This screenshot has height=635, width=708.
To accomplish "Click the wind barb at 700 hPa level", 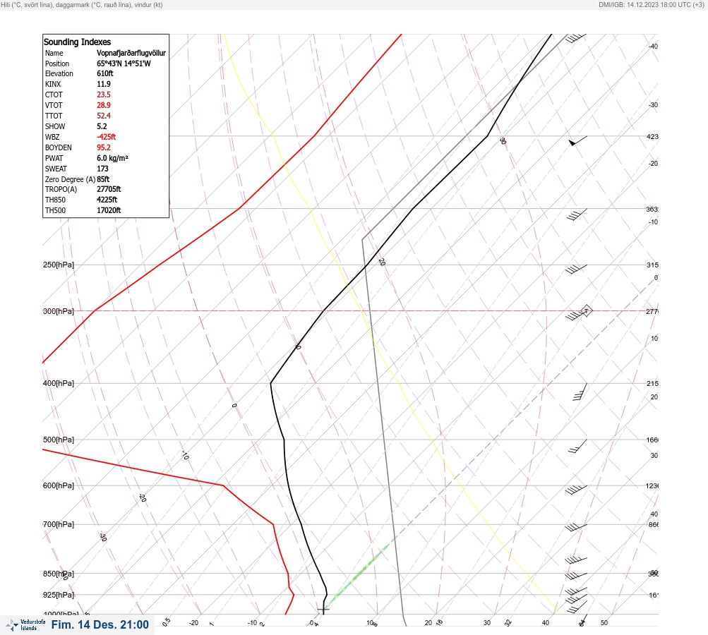I will (x=576, y=527).
